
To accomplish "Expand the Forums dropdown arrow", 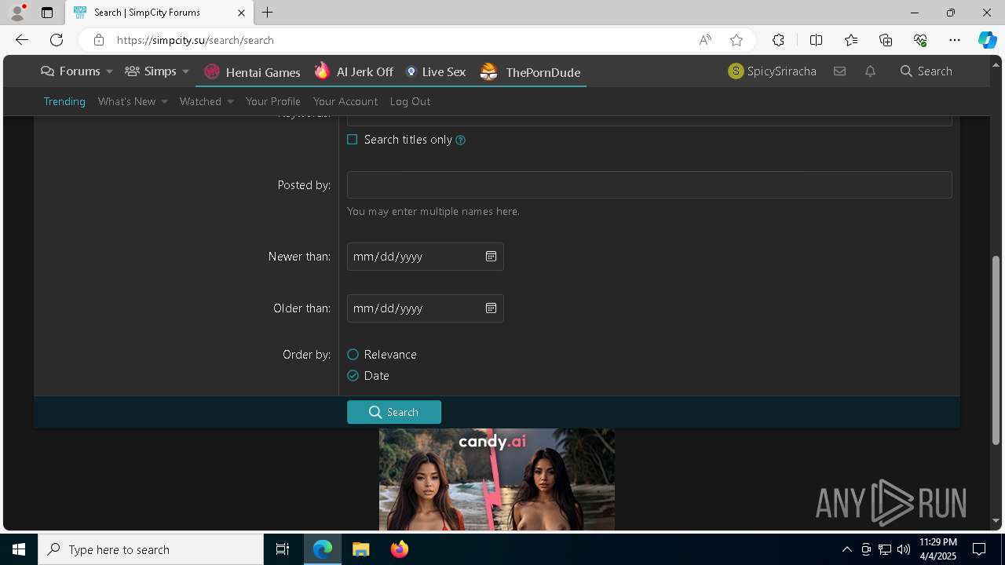I will click(109, 72).
